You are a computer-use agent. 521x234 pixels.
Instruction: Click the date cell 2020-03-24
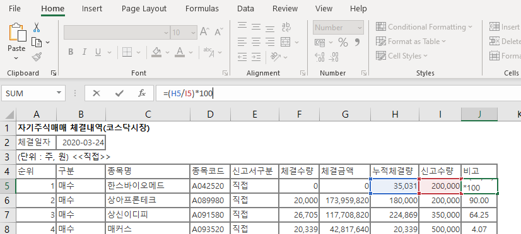pos(81,143)
